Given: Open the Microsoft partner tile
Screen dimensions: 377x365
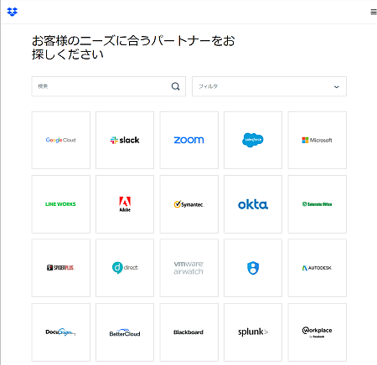Looking at the screenshot, I should [318, 140].
